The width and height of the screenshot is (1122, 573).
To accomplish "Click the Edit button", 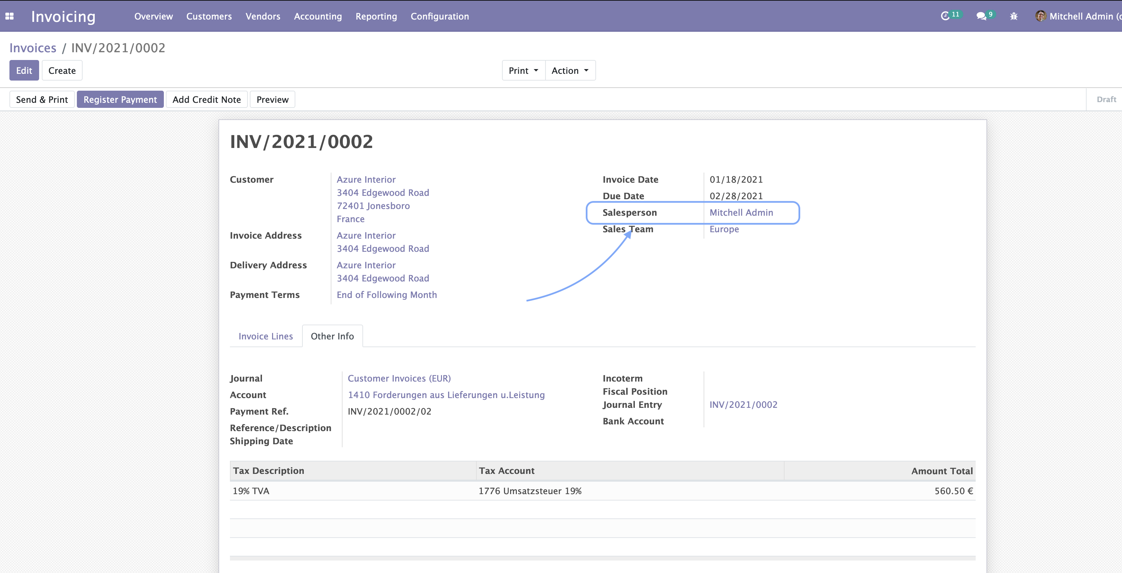I will pos(24,70).
